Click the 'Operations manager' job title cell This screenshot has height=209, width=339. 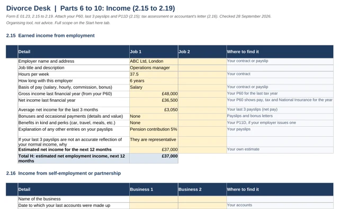(x=154, y=68)
